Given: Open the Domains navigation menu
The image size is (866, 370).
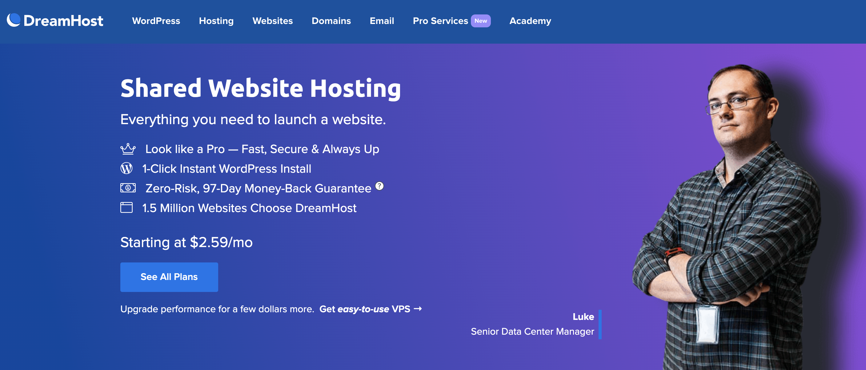Looking at the screenshot, I should [331, 21].
